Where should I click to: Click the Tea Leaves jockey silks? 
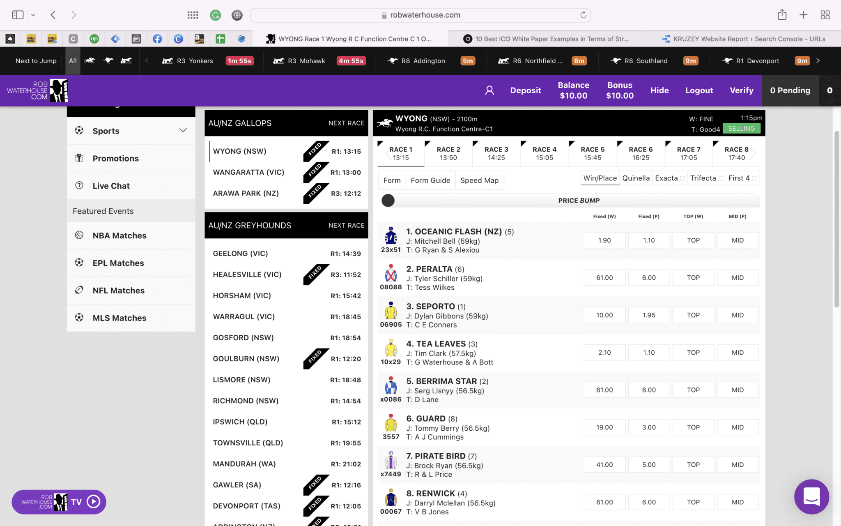click(x=391, y=348)
